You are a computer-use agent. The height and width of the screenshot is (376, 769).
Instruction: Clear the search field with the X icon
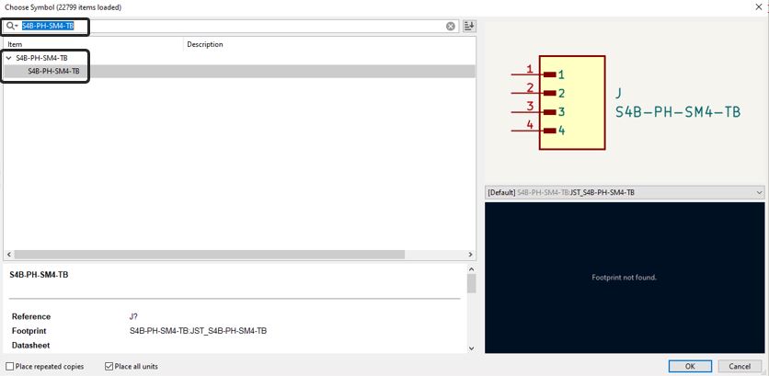[450, 27]
